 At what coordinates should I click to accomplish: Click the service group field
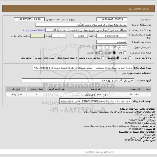pyautogui.click(x=78, y=80)
